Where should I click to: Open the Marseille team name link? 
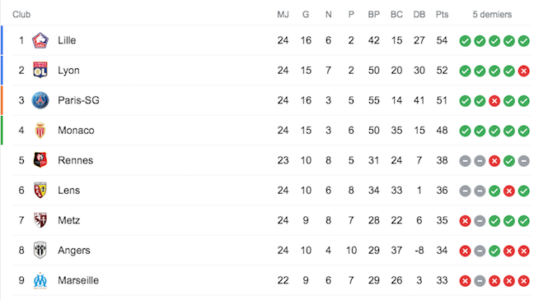(x=78, y=280)
